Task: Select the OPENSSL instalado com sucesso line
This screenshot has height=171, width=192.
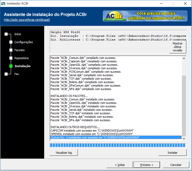Action: pyautogui.click(x=92, y=134)
